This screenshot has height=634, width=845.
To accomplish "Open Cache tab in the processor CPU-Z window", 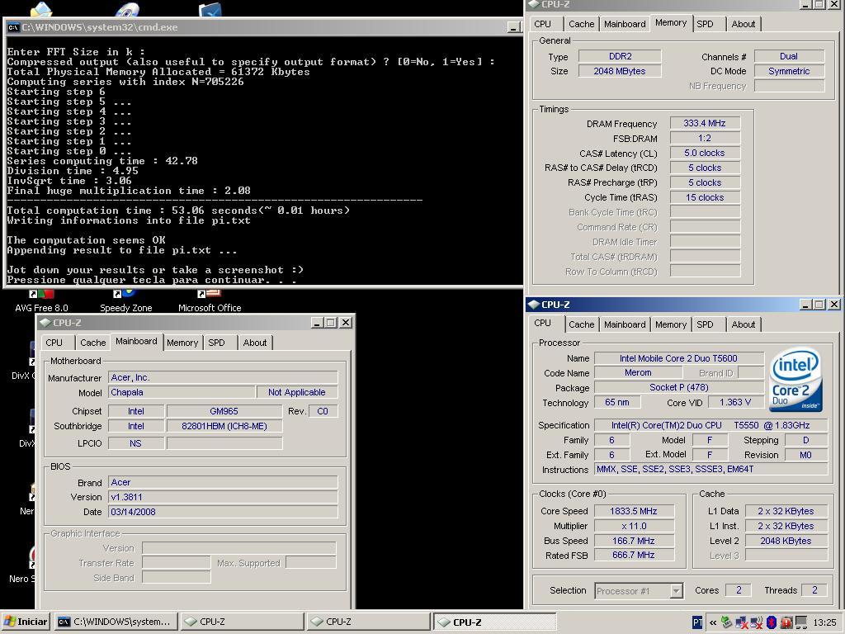I will click(581, 324).
